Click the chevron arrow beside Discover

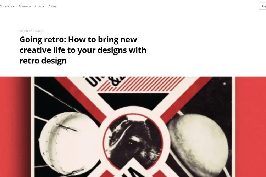pyautogui.click(x=30, y=6)
